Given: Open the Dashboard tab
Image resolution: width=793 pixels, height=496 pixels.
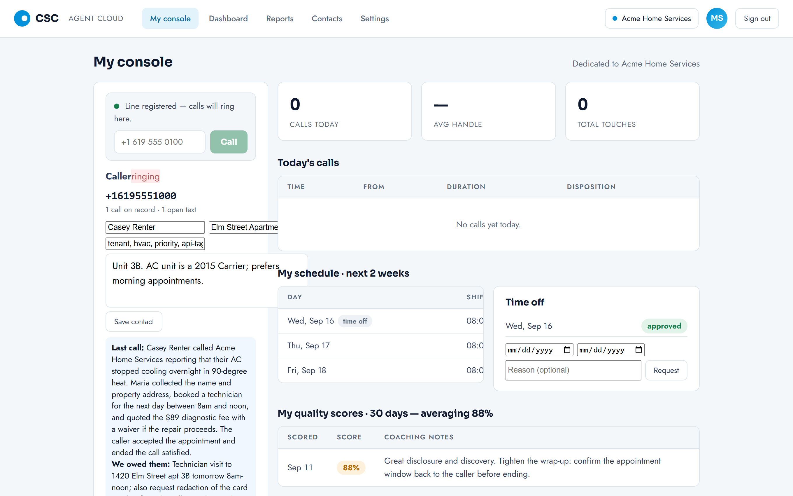Looking at the screenshot, I should tap(228, 18).
